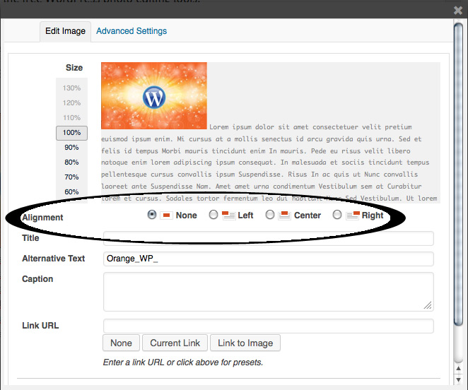Pick the Center alignment radio button
The width and height of the screenshot is (468, 390).
coord(269,215)
